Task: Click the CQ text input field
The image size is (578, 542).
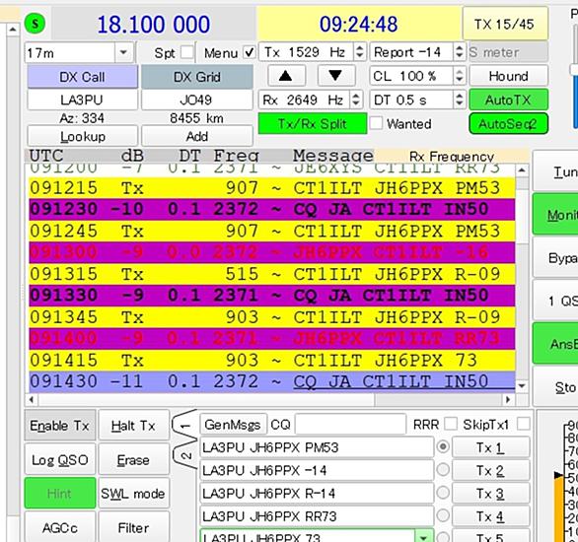Action: [x=350, y=425]
